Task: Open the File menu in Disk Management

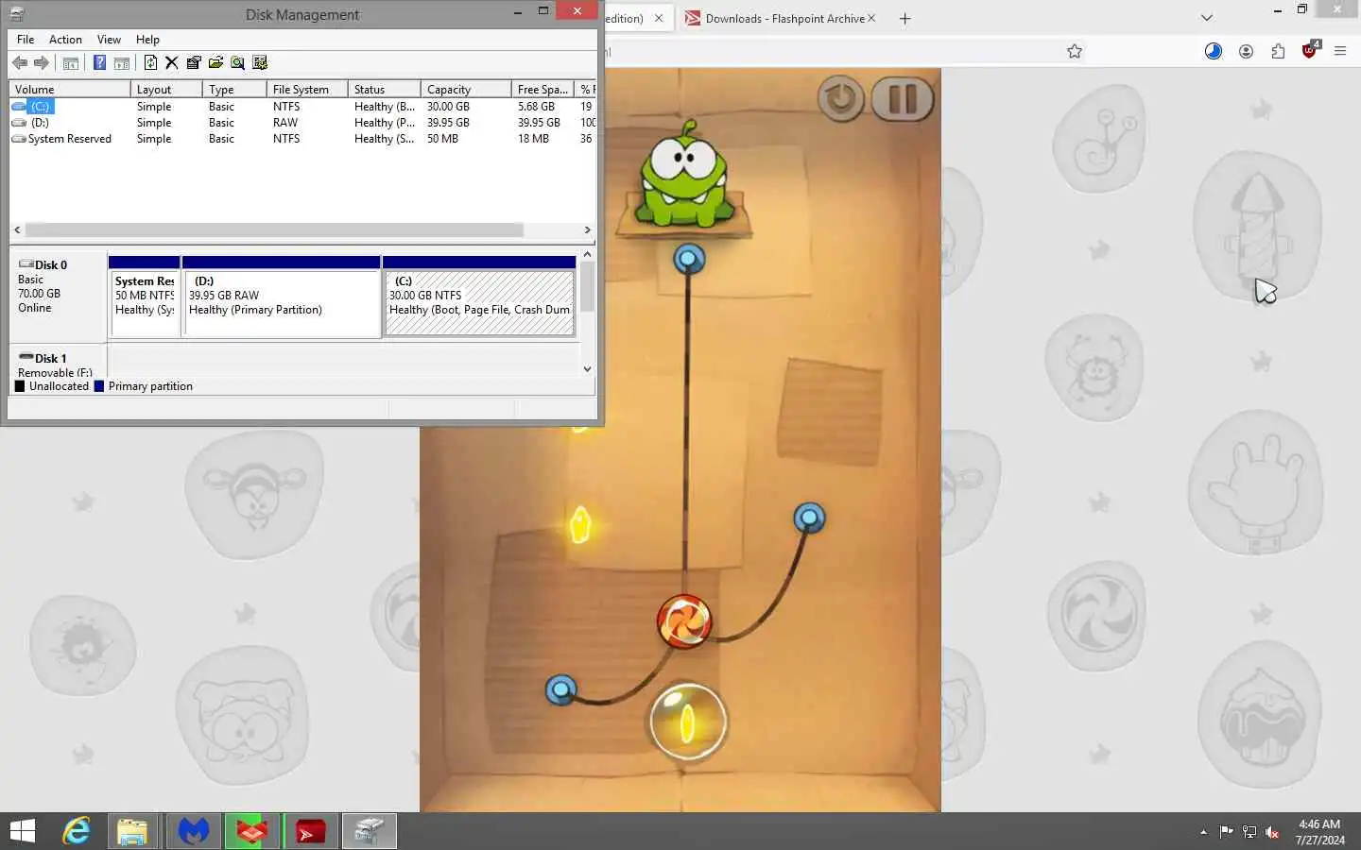Action: pos(26,40)
